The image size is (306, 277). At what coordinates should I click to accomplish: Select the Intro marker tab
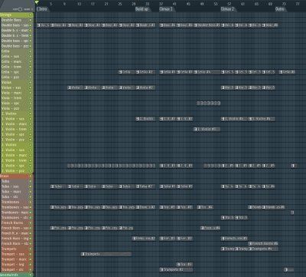point(42,9)
